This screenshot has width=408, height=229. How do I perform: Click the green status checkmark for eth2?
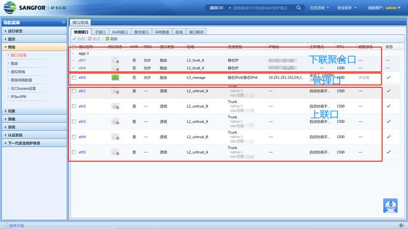(x=388, y=106)
